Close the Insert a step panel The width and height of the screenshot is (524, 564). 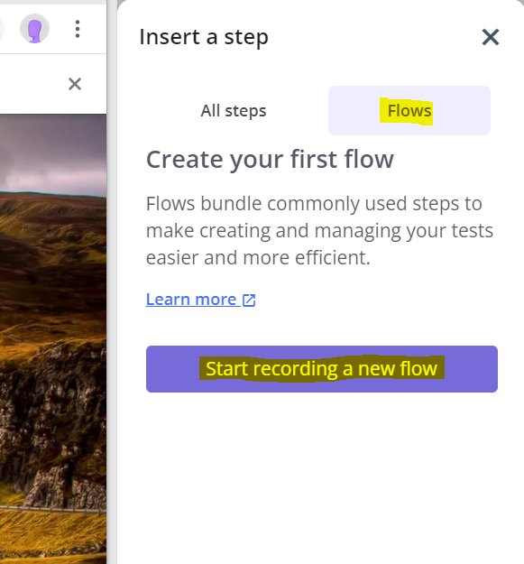click(x=491, y=37)
